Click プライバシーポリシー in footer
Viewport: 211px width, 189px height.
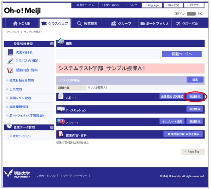[x=75, y=176]
